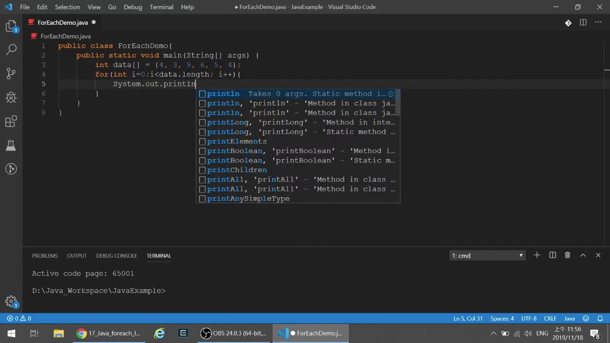This screenshot has width=610, height=343.
Task: Select the TERMINAL panel tab
Action: coord(159,256)
